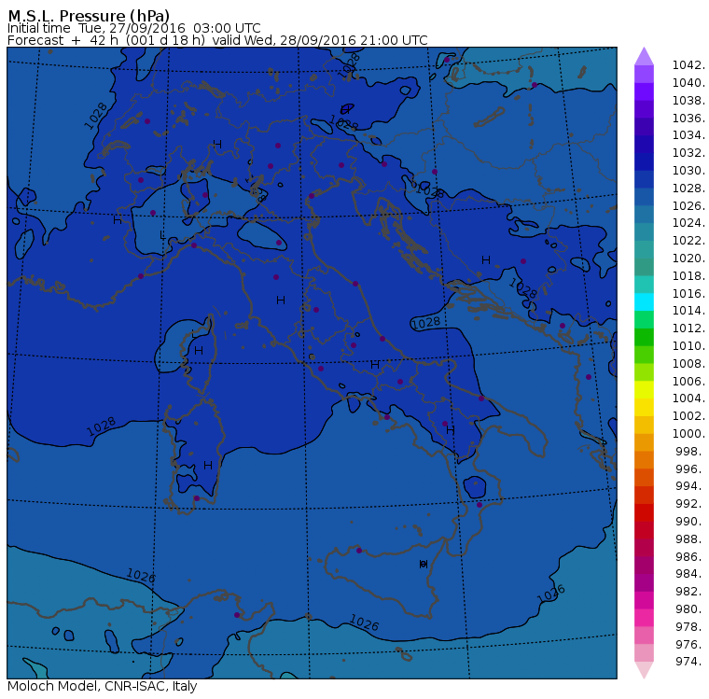
Task: Click the legend value '1042.'
Action: coord(688,65)
